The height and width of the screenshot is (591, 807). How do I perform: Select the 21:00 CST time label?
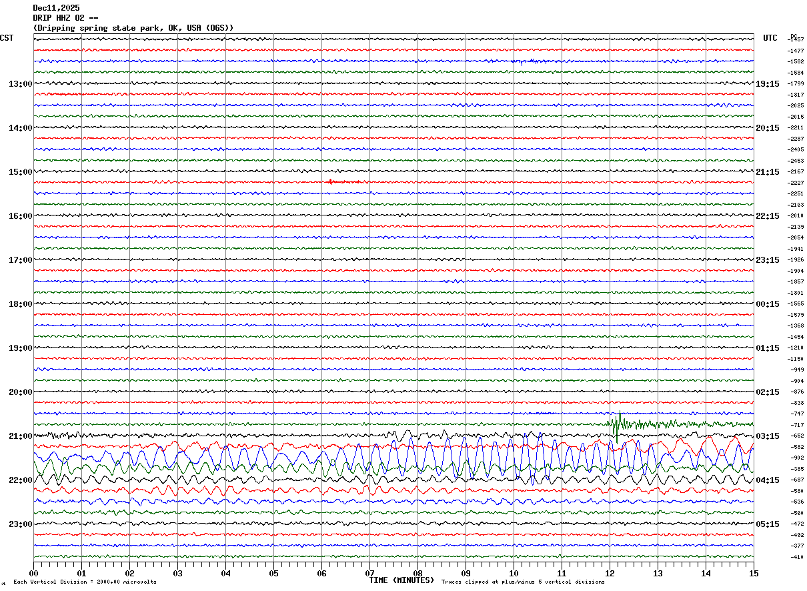[x=20, y=436]
